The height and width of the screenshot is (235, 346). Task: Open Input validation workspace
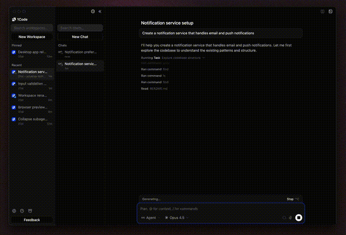(32, 86)
